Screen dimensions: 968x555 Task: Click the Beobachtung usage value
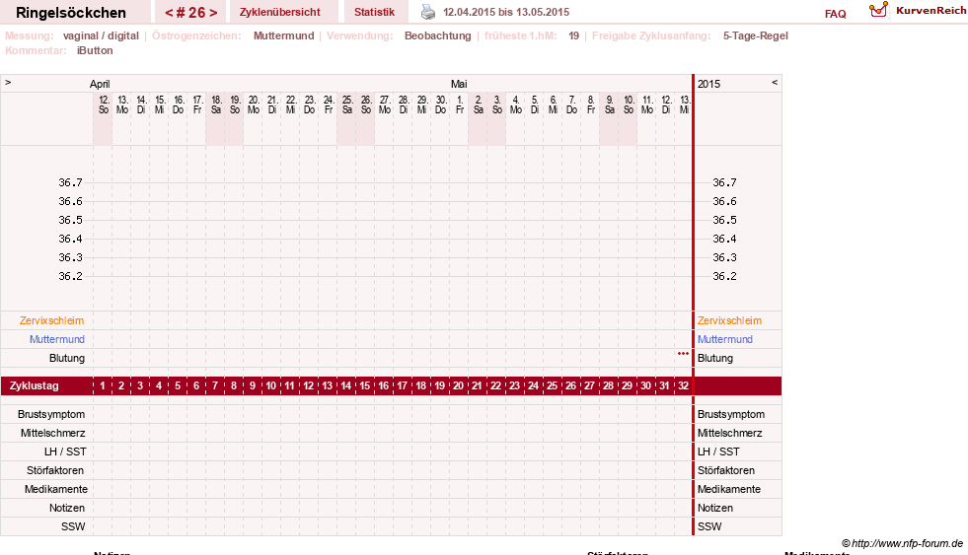pos(438,35)
